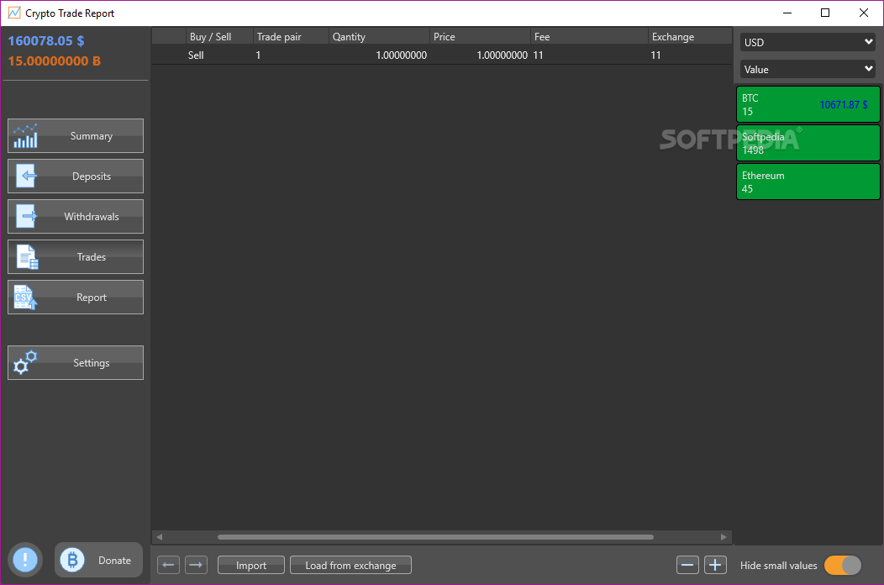Sort by the Trade pair column header
Screen dimensions: 884x585
tap(291, 37)
